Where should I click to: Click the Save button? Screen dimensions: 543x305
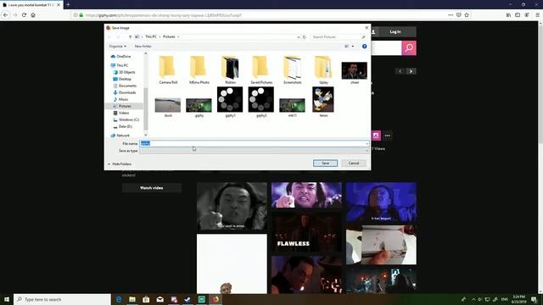[325, 164]
